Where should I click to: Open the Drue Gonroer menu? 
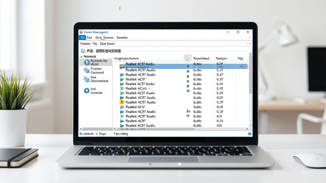[x=104, y=37]
